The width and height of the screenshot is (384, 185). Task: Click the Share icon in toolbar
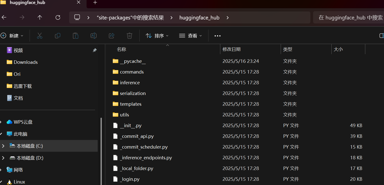(112, 36)
